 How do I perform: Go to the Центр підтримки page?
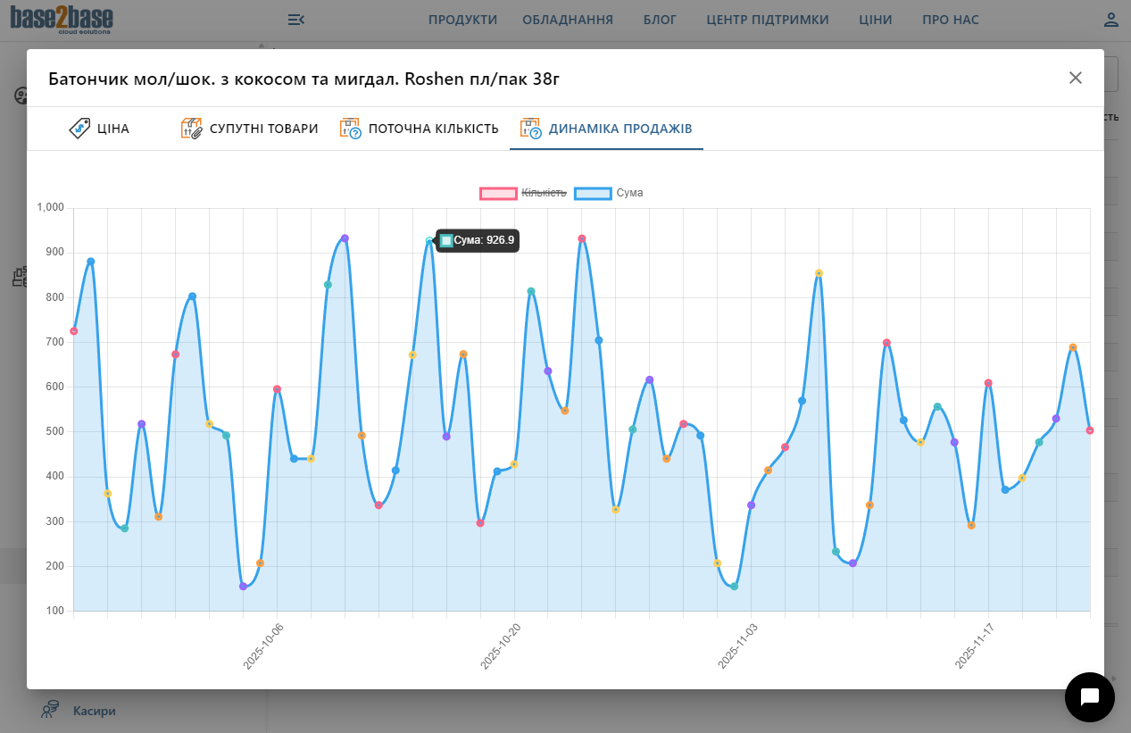tap(767, 20)
